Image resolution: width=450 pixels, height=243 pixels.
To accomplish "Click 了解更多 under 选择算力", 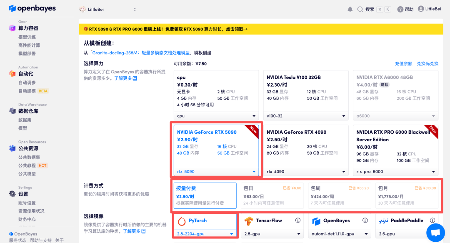I will pyautogui.click(x=125, y=78).
